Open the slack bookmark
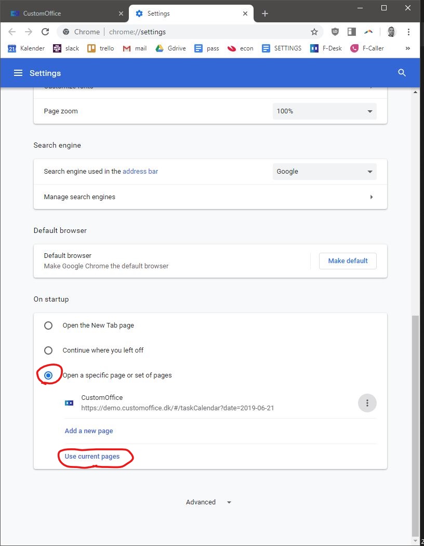The image size is (424, 546). click(66, 48)
